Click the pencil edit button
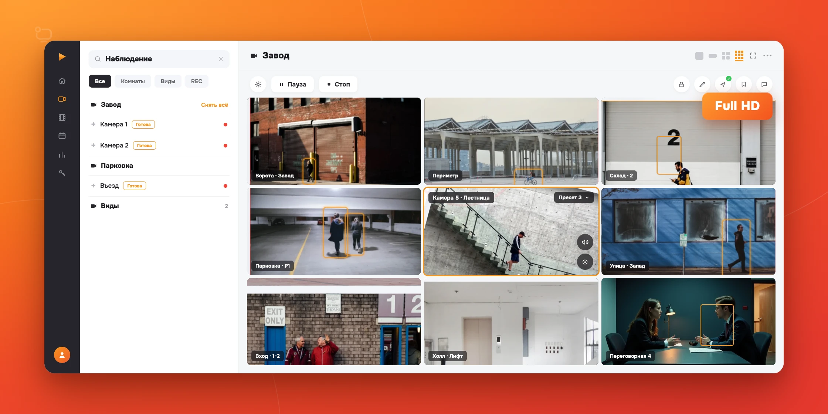 tap(702, 84)
